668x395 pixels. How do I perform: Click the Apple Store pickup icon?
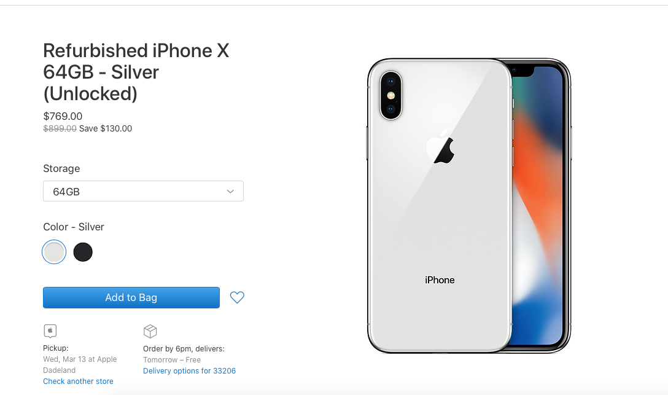click(x=50, y=331)
